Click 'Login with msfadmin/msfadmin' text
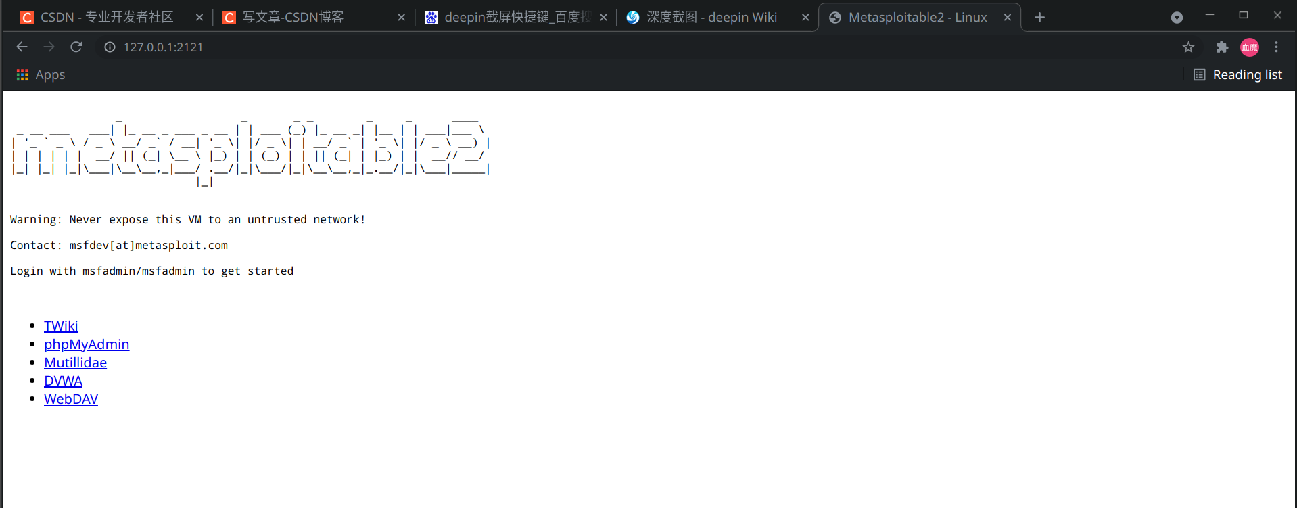This screenshot has height=508, width=1297. coord(152,271)
